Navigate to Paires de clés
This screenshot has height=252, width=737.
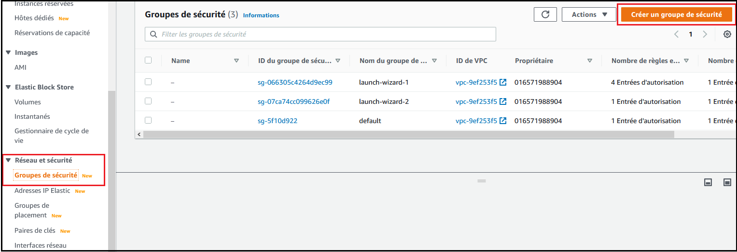coord(35,230)
